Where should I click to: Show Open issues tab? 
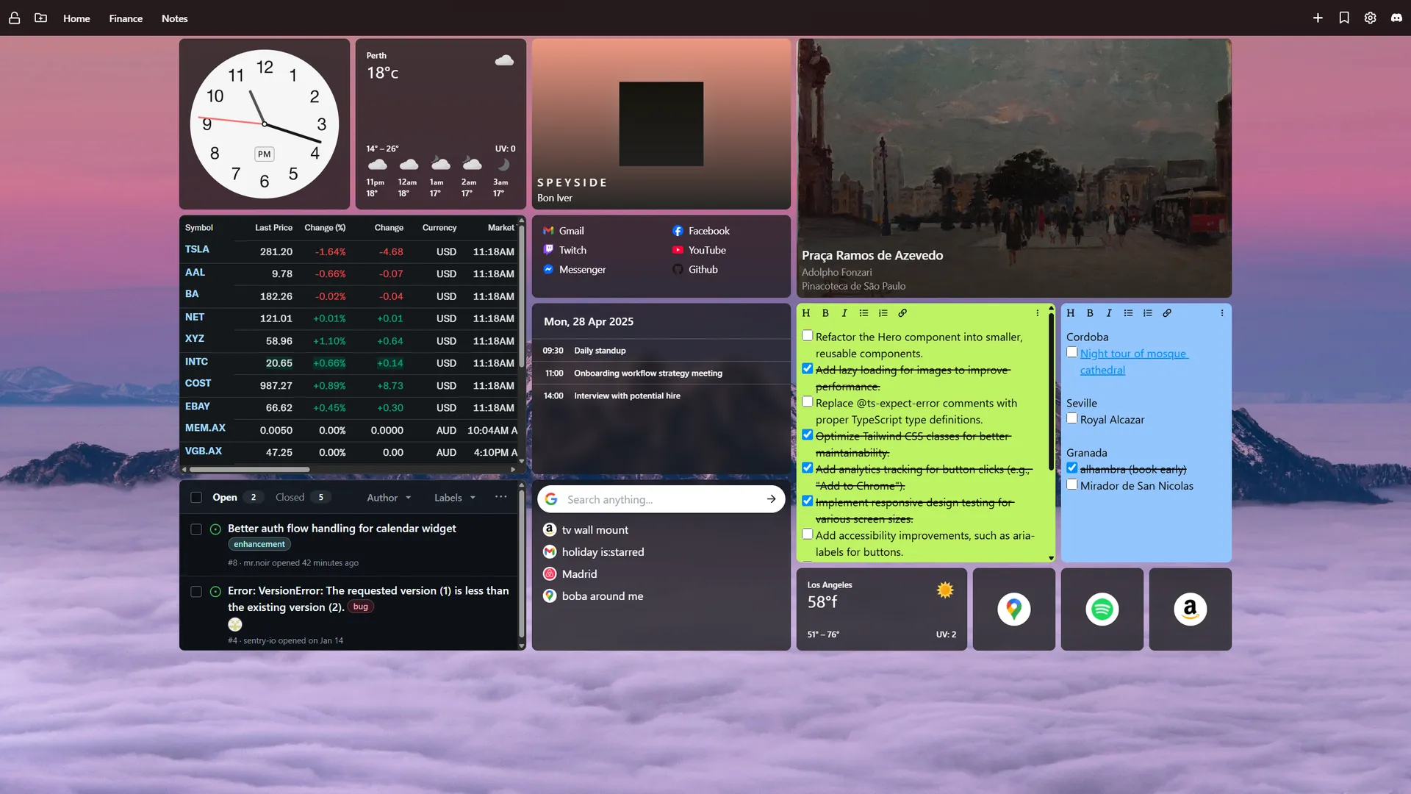(x=237, y=498)
